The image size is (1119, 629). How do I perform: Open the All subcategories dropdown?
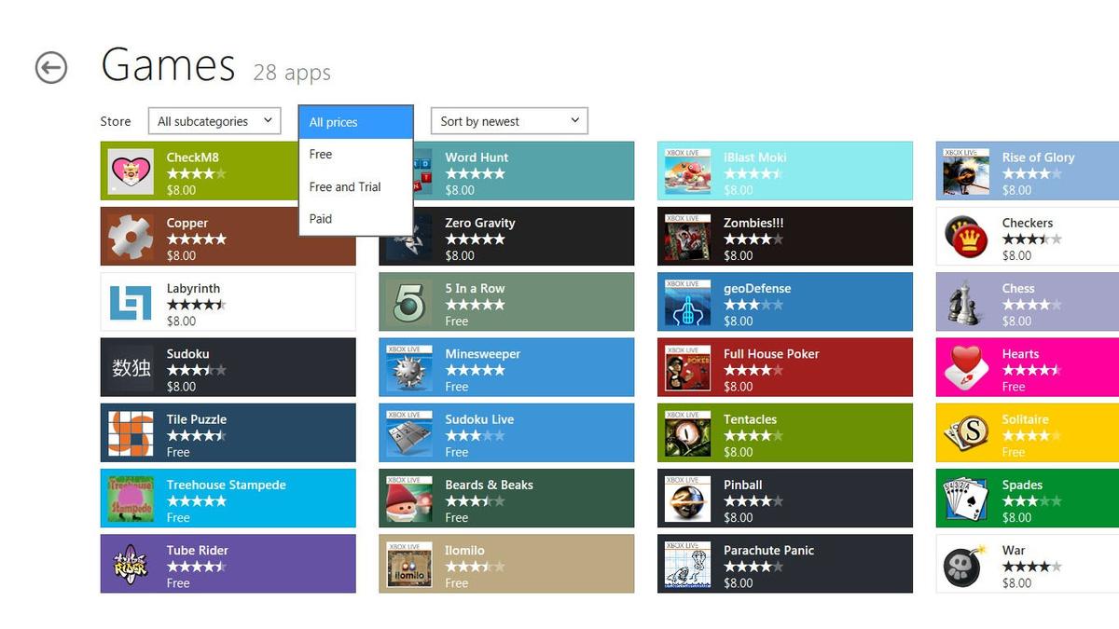click(x=214, y=121)
